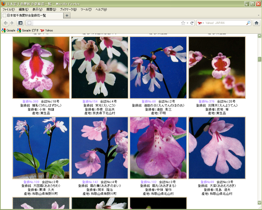Open the address history dropdown arrow
Viewport: 262px width, 210px height.
(x=187, y=23)
